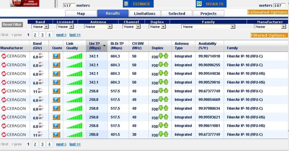Open quote icon in 200.8 Mbps row
The height and width of the screenshot is (151, 289).
[x=56, y=135]
